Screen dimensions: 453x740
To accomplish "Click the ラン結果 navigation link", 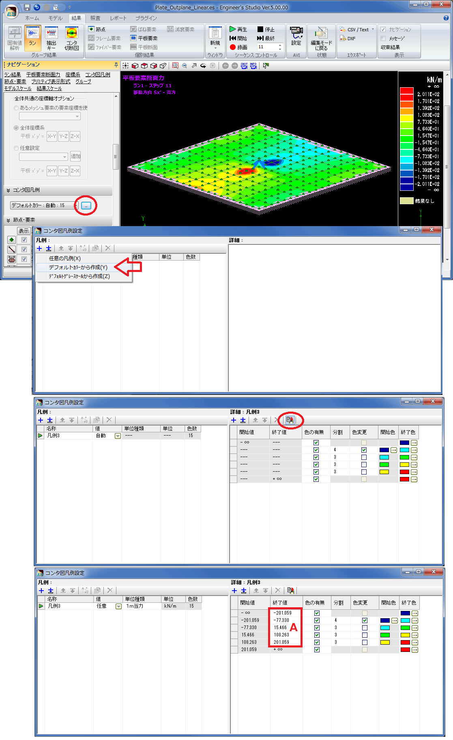I will click(x=13, y=75).
